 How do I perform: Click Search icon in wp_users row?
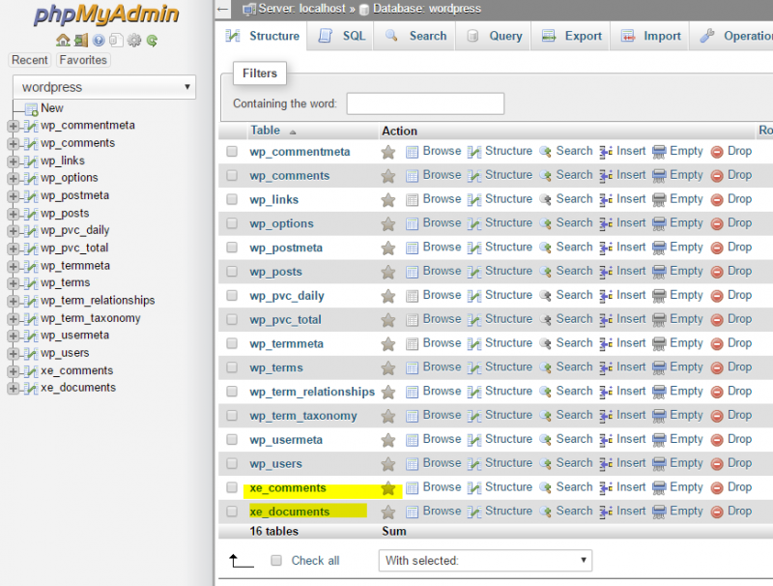pyautogui.click(x=545, y=463)
